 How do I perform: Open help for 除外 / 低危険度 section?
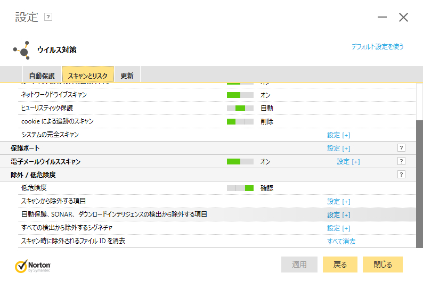[x=401, y=175]
